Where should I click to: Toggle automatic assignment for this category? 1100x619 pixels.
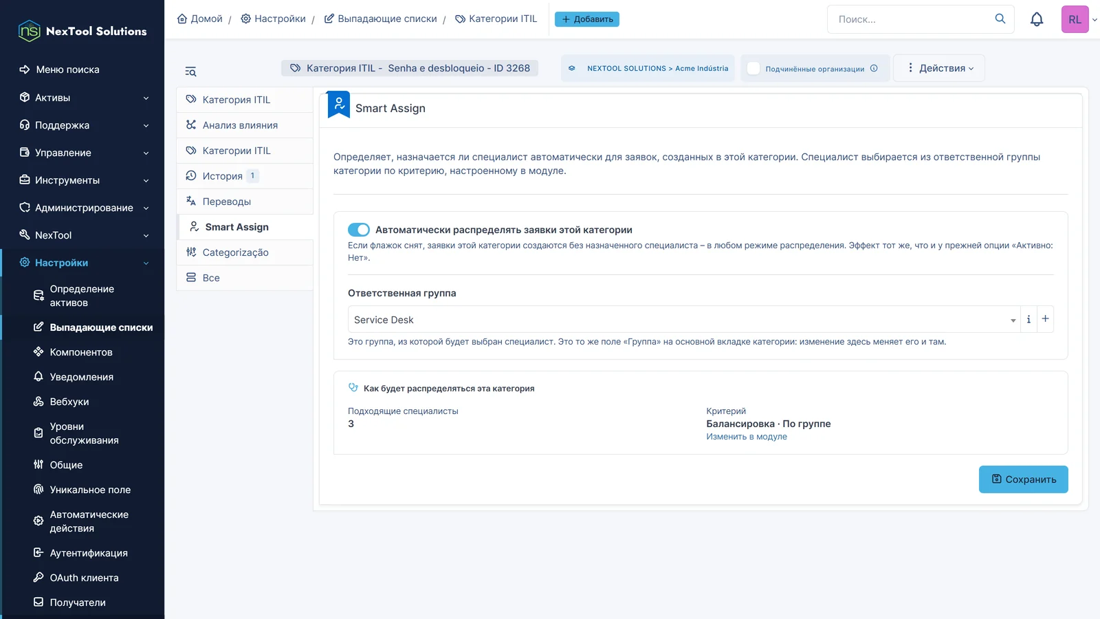click(x=359, y=230)
